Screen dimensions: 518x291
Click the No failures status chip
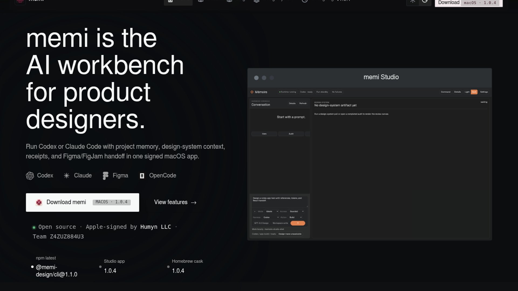click(337, 92)
